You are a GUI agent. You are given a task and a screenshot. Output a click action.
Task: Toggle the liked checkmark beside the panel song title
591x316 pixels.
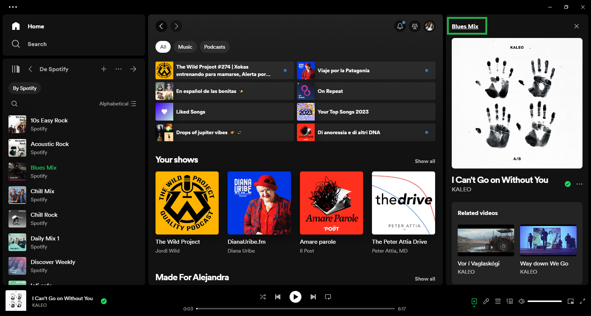[x=568, y=184]
